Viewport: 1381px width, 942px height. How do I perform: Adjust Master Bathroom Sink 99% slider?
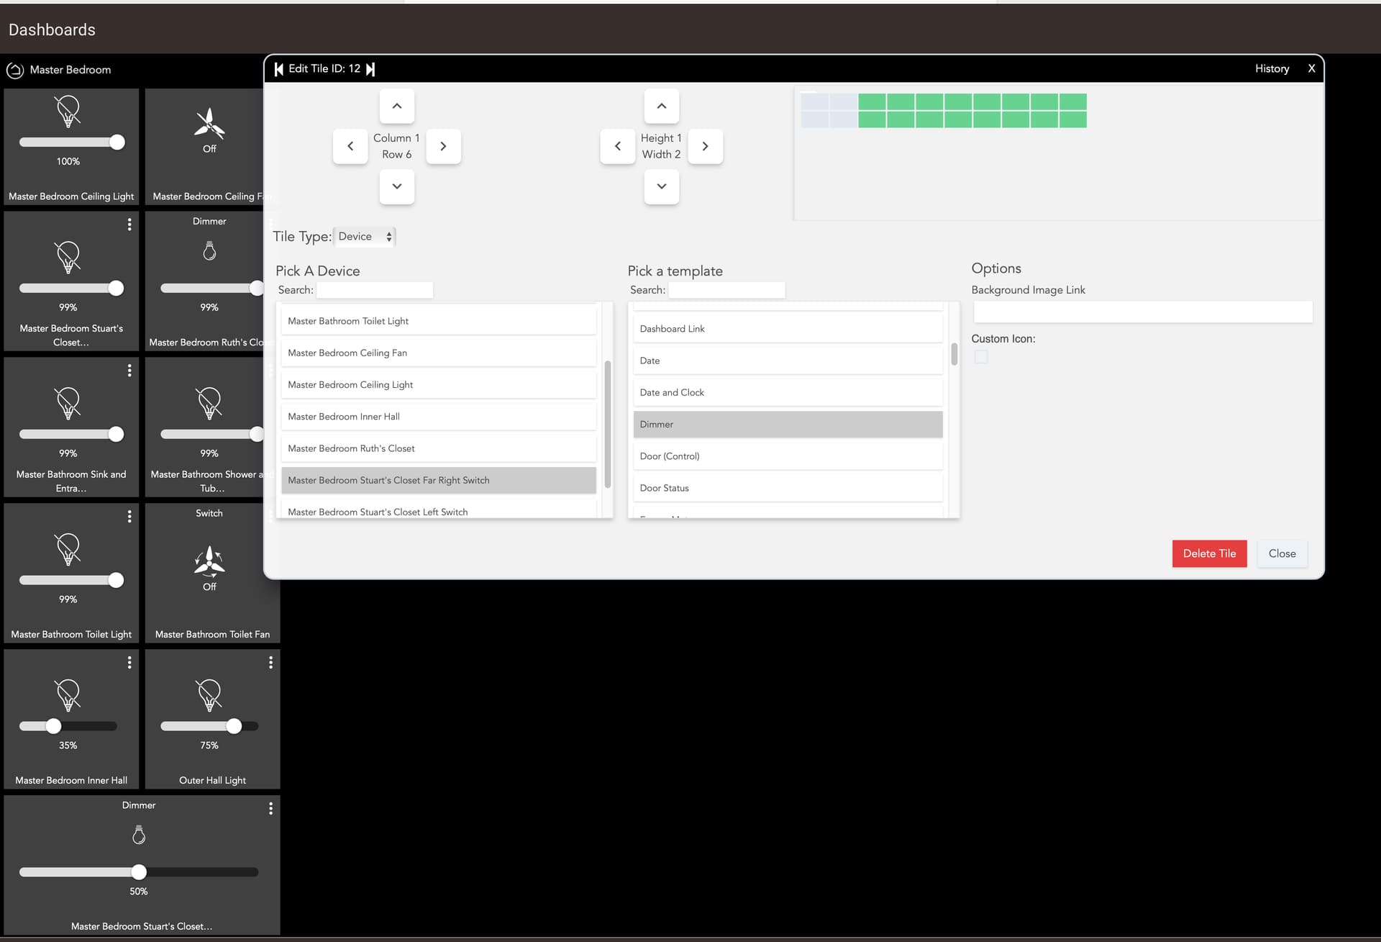[x=71, y=434]
